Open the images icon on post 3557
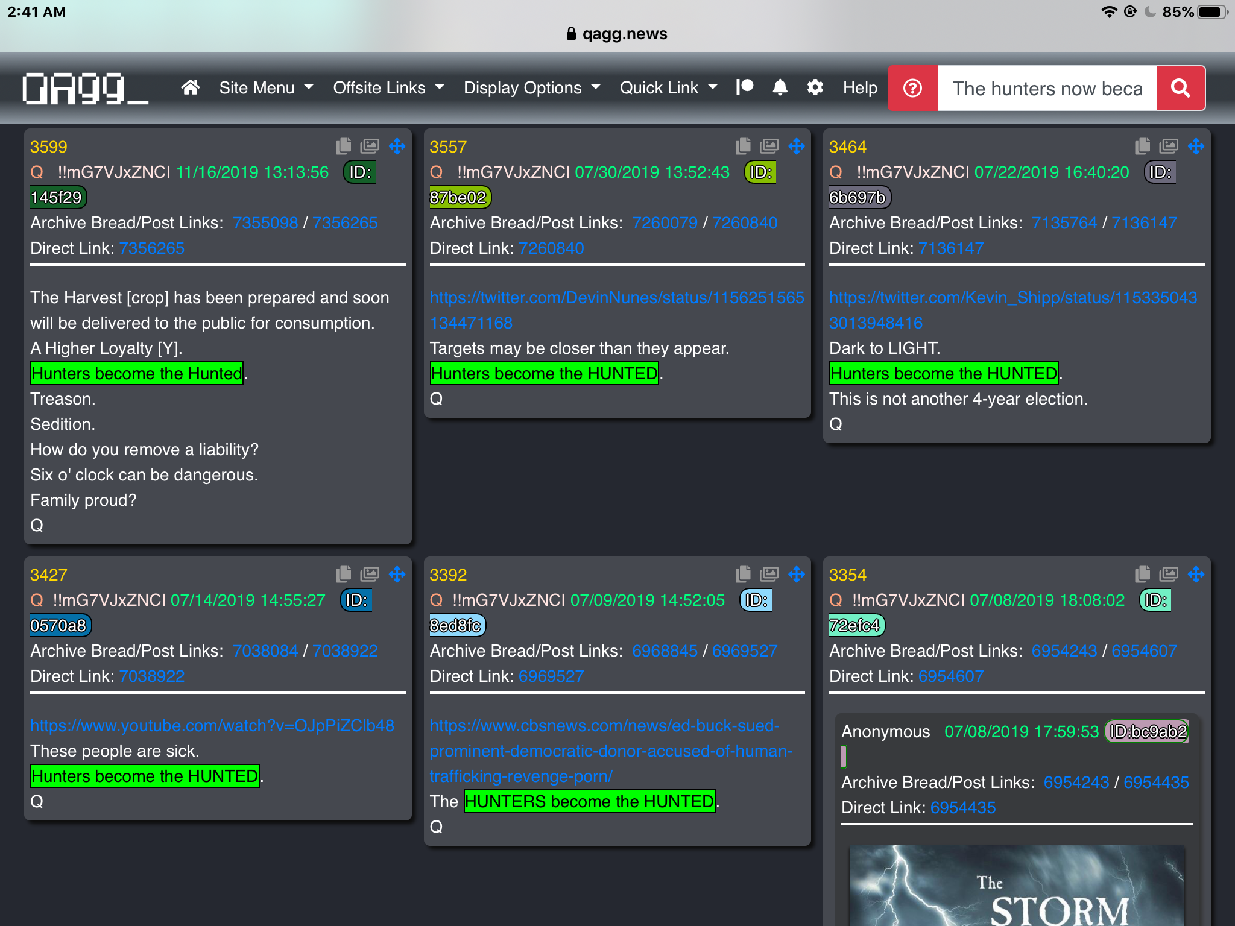This screenshot has width=1235, height=926. [x=769, y=146]
